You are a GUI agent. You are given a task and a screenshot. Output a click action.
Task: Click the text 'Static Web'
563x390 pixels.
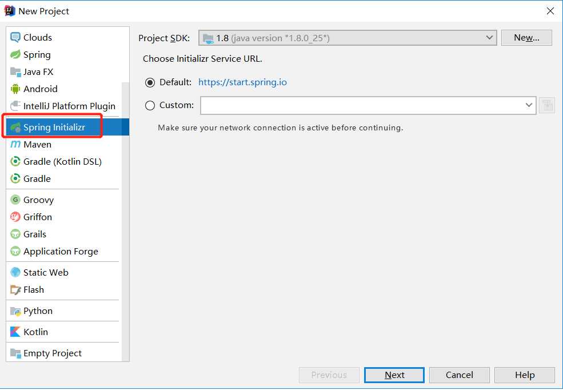(x=46, y=273)
